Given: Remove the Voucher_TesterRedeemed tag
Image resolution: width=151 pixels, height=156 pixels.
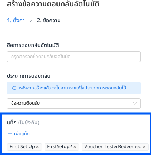Looking at the screenshot, I should pyautogui.click(x=144, y=147).
